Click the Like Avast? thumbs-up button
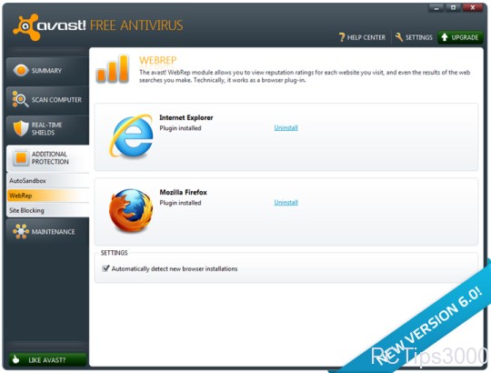 (x=47, y=360)
